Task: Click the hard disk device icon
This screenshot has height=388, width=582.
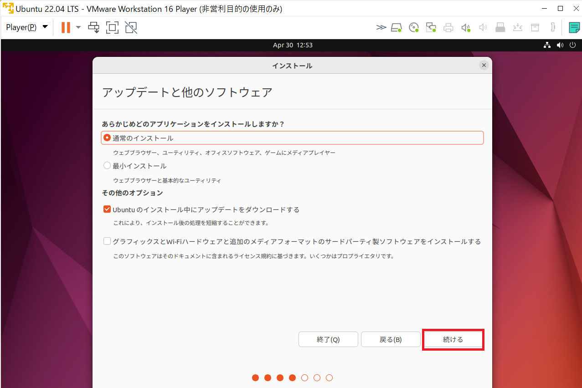Action: 397,27
